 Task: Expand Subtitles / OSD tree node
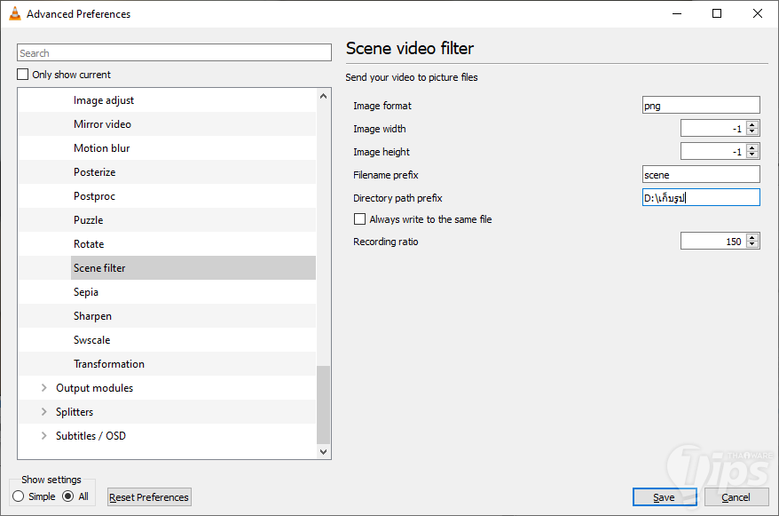tap(43, 436)
